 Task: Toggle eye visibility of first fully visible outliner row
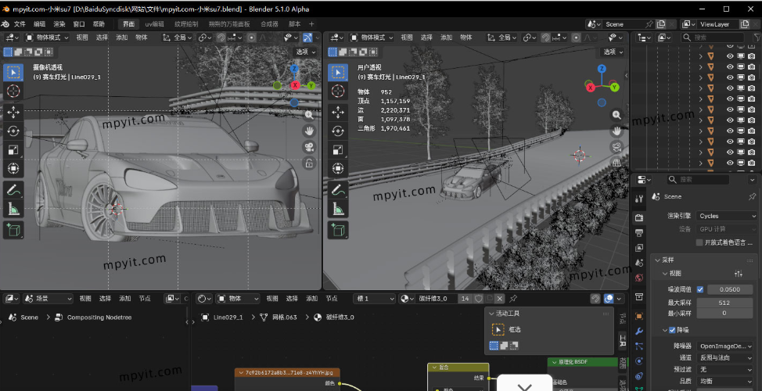(x=730, y=56)
